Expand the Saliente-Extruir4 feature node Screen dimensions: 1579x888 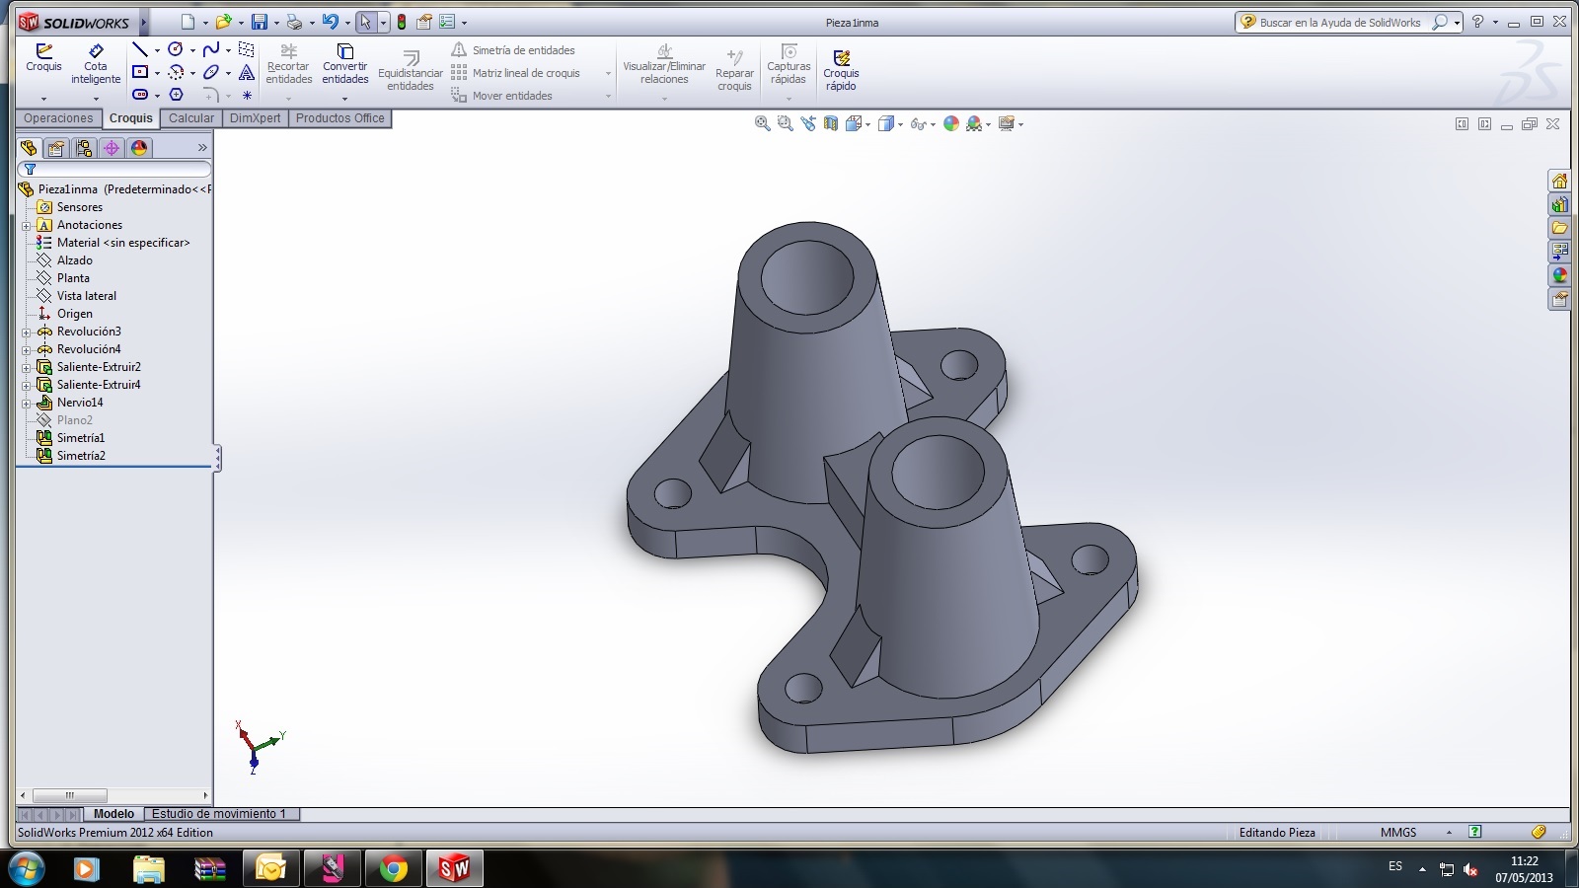point(26,385)
